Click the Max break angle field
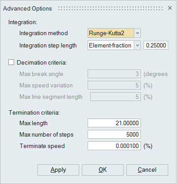Viewport: 177px width, 184px height. click(114, 74)
